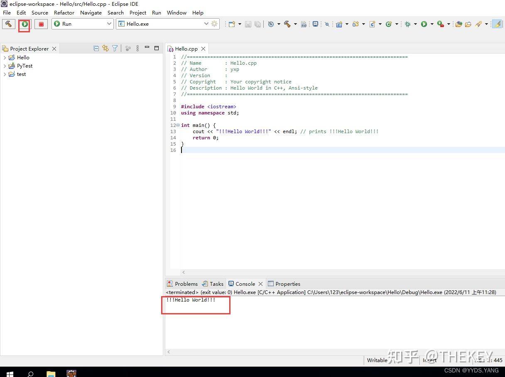Collapse All items in Project Explorer
The width and height of the screenshot is (505, 377).
pos(96,48)
